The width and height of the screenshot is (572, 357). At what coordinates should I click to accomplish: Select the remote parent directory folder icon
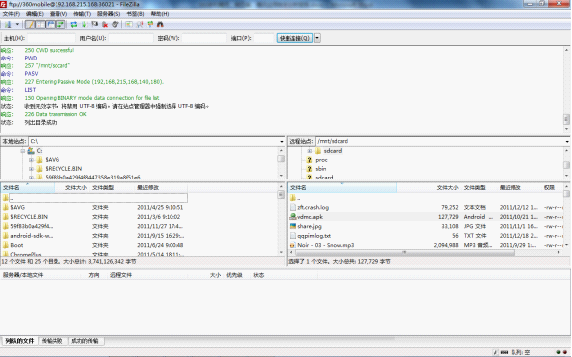click(293, 198)
